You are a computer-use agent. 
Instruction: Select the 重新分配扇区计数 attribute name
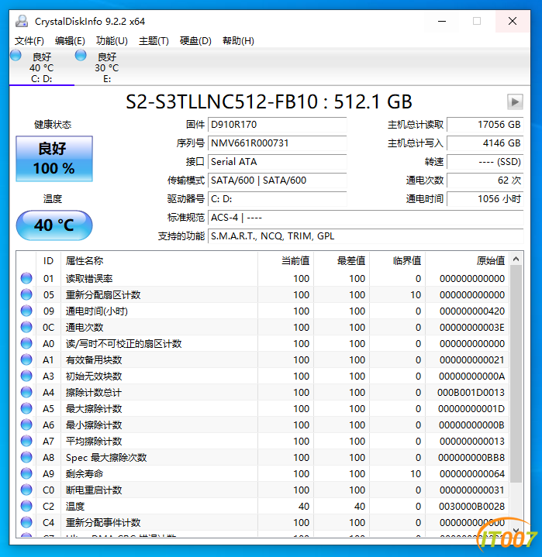[103, 295]
